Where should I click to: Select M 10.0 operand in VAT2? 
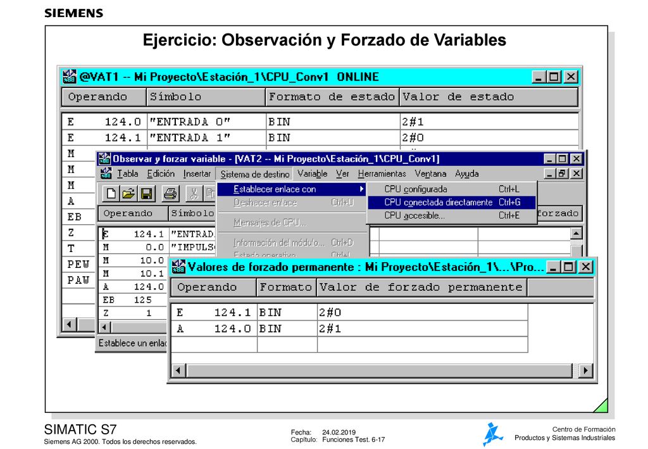click(x=134, y=260)
